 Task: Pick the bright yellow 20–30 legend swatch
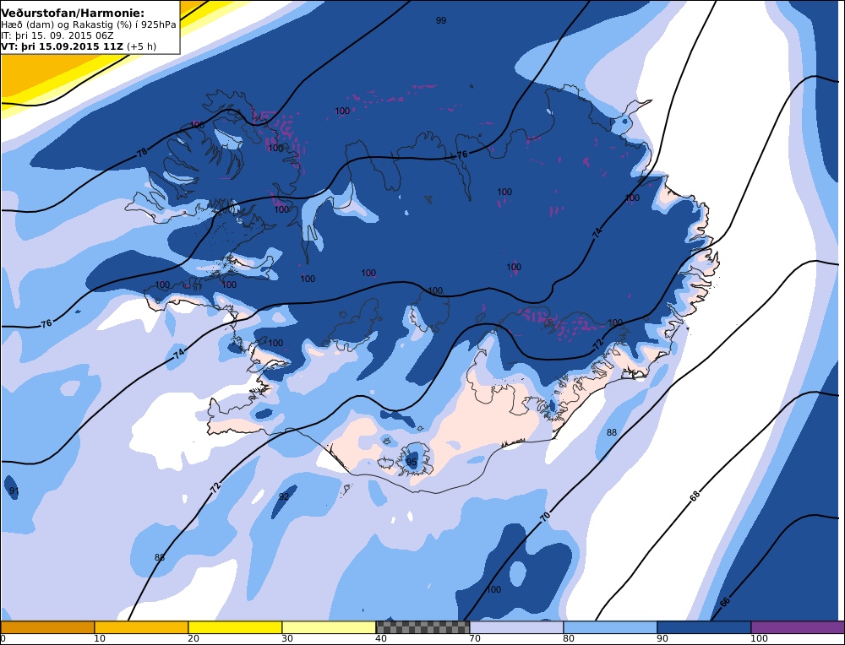tap(235, 627)
